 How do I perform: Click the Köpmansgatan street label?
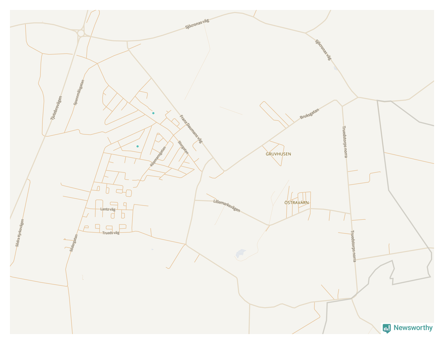(x=158, y=157)
